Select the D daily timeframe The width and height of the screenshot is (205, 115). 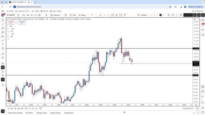[34, 15]
